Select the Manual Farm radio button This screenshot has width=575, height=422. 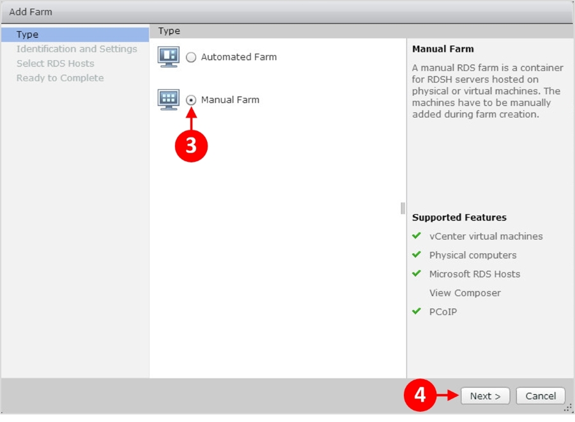(190, 100)
